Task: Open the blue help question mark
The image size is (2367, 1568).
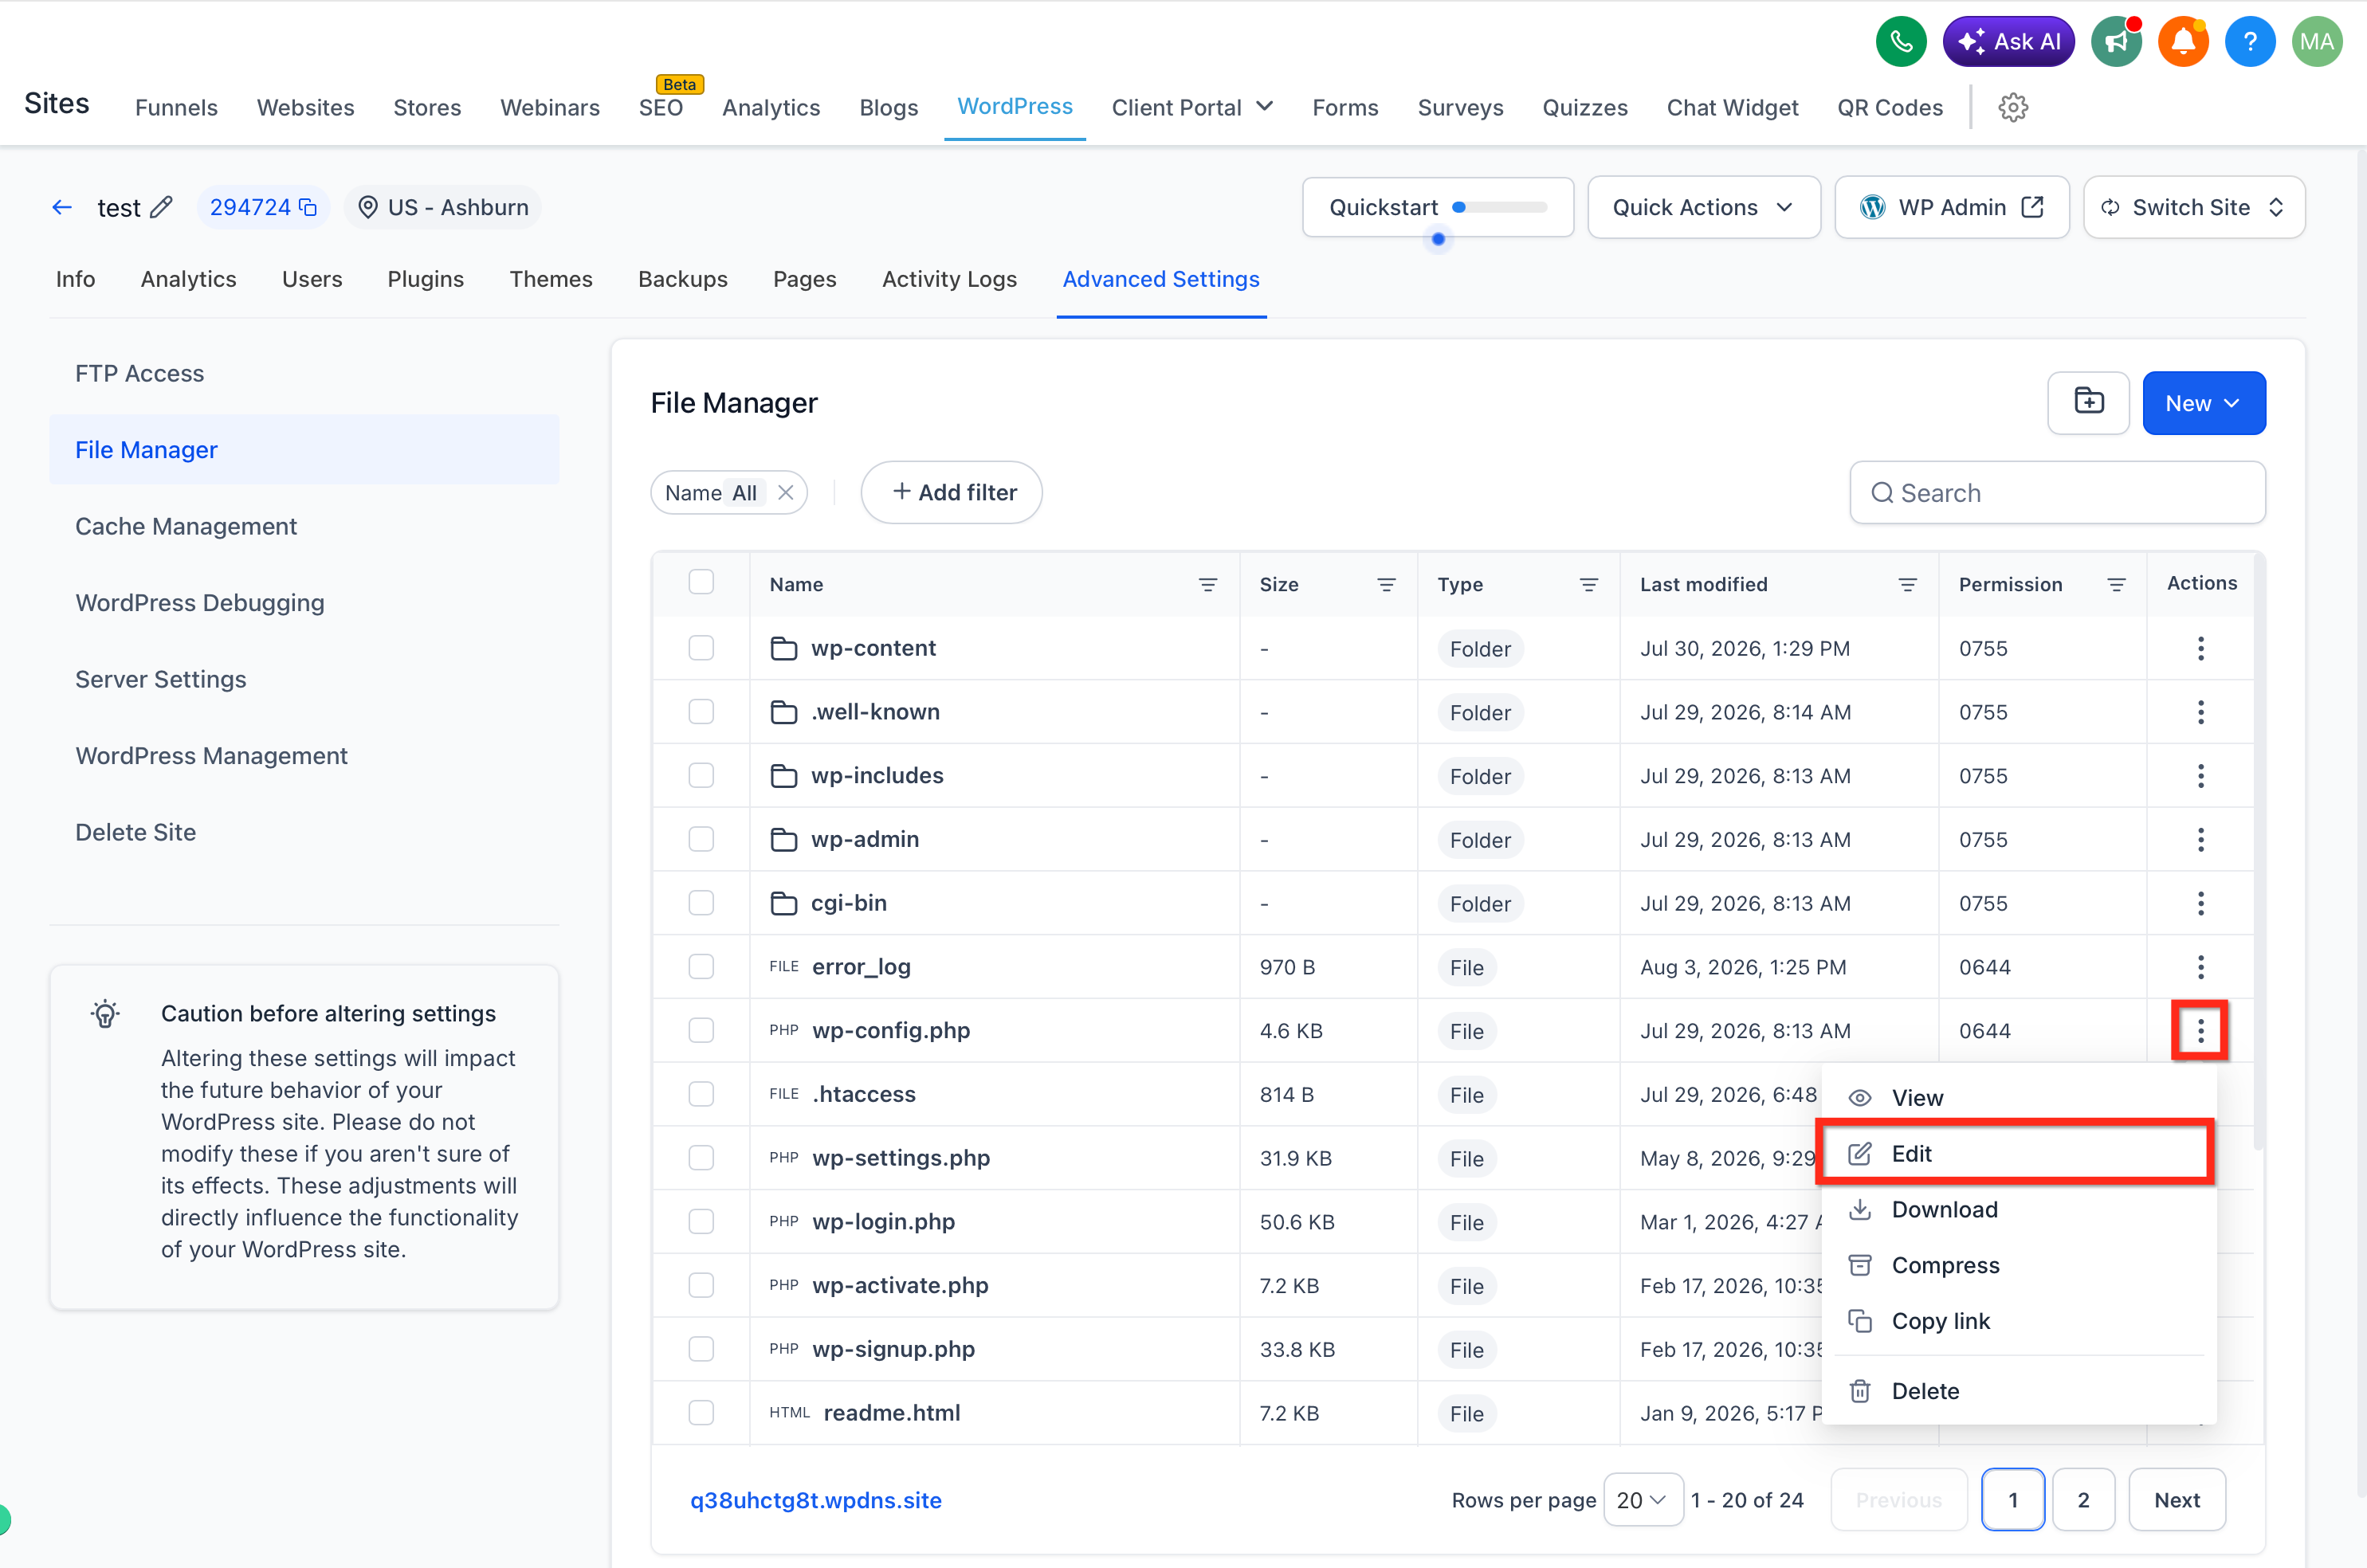Action: click(x=2249, y=42)
